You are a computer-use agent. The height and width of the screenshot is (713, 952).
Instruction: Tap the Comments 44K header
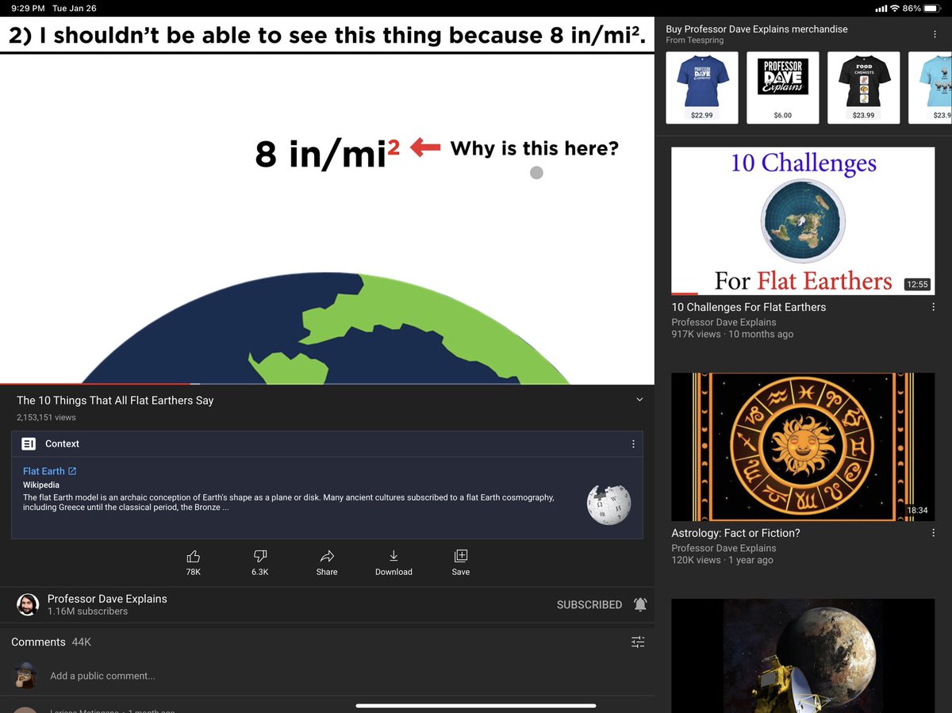tap(52, 642)
